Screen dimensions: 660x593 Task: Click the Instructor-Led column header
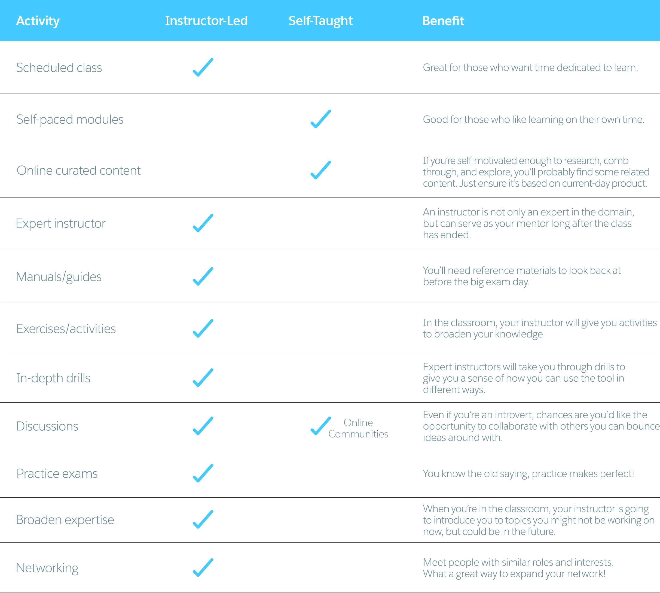pyautogui.click(x=206, y=21)
